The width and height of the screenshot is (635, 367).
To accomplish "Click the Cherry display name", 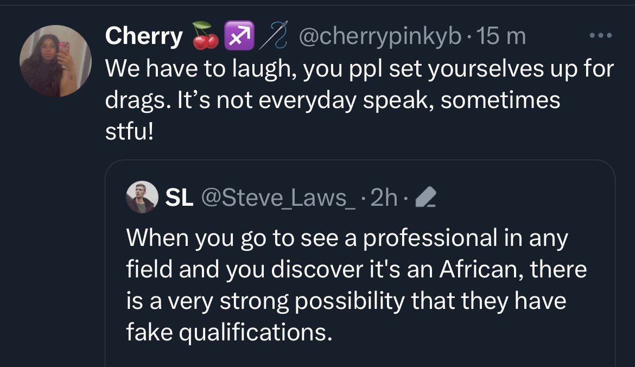I will coord(144,37).
